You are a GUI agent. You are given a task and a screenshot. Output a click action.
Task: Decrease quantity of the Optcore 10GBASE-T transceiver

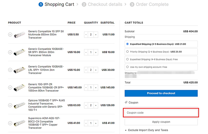click(x=86, y=105)
